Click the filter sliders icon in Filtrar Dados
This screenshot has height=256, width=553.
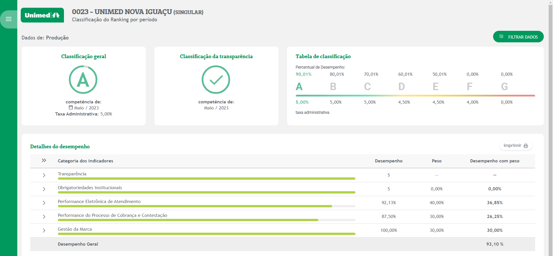[x=501, y=37]
